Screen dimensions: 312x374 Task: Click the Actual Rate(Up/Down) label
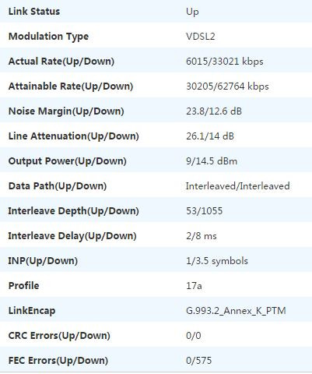pos(61,62)
